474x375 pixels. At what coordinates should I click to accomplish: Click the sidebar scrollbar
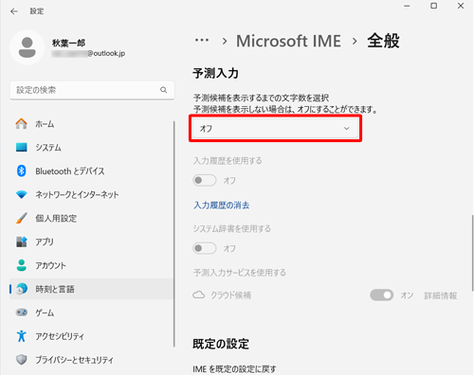[174, 234]
